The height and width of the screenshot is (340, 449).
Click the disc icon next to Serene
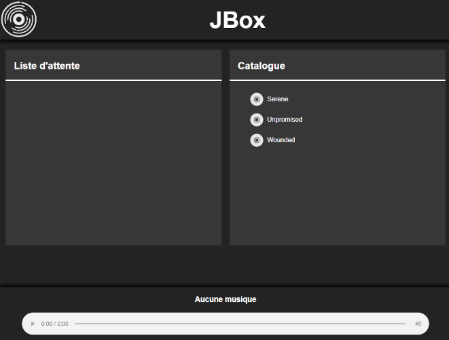point(257,99)
